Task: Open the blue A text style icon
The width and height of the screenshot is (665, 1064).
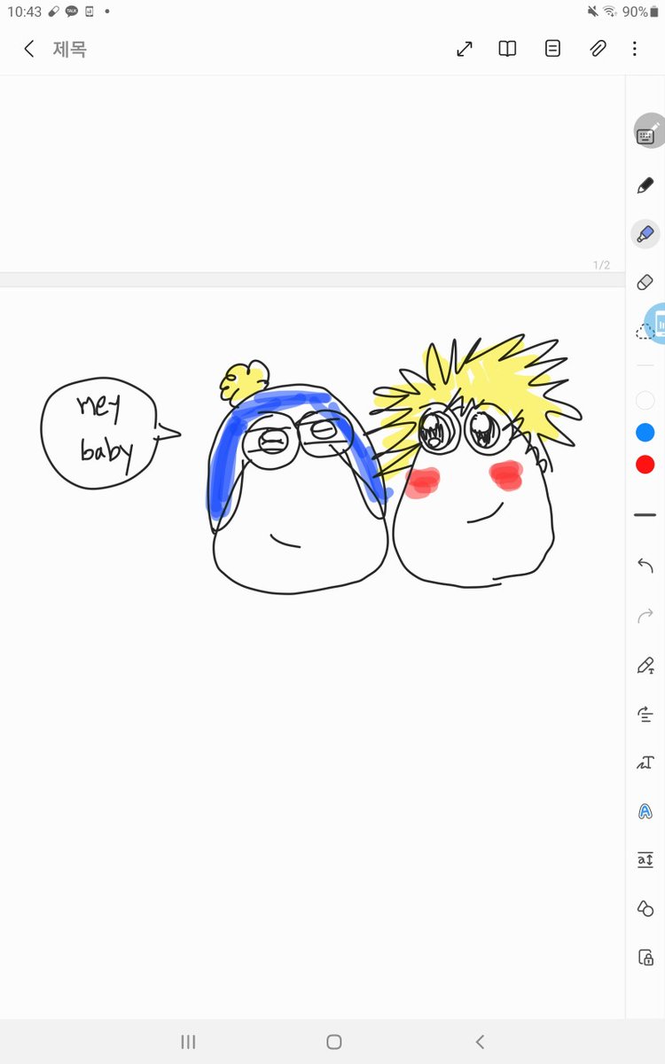Action: click(645, 810)
